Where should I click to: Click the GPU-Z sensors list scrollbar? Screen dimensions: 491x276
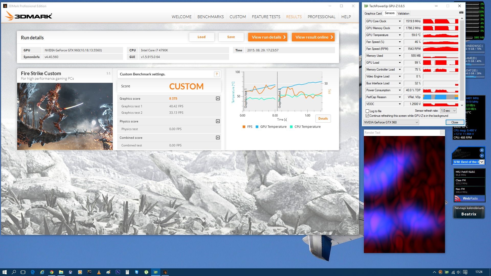click(462, 62)
